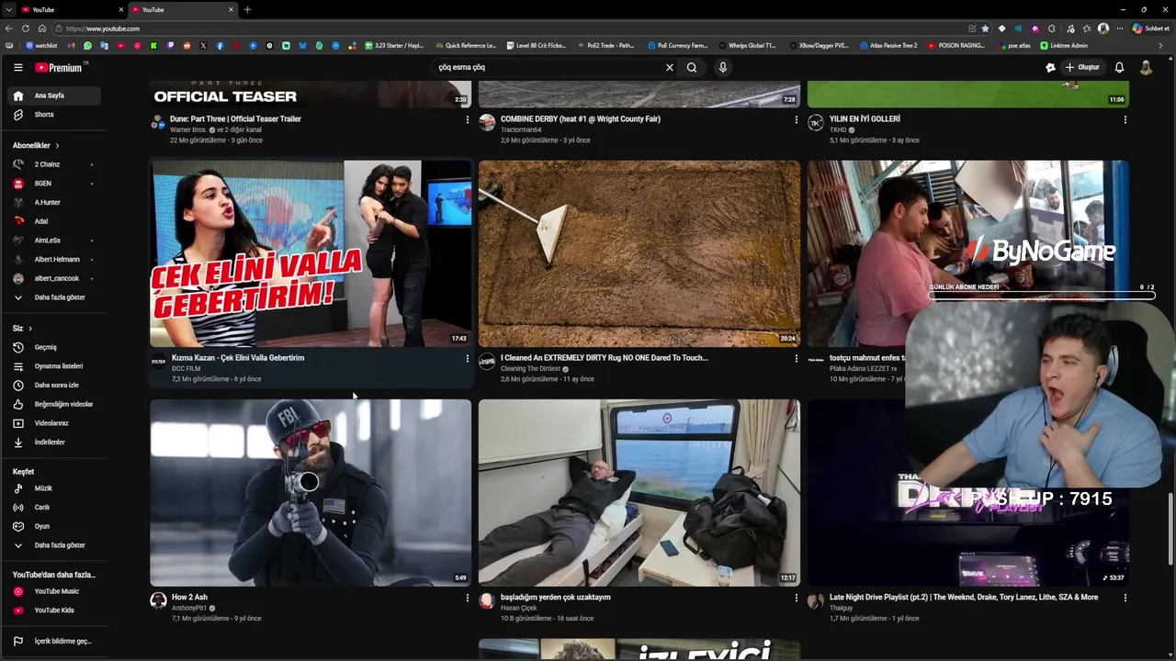Open Oyun gaming under Keşfet
The image size is (1176, 661).
[x=54, y=526]
